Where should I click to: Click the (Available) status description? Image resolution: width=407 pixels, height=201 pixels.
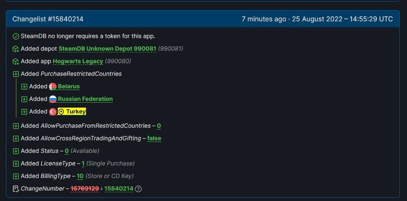[x=85, y=151]
